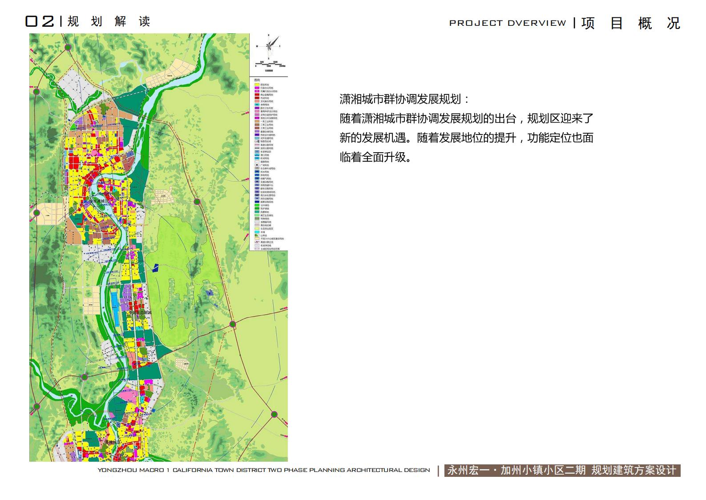Screen dimensions: 706x500
Task: Click the "冷水滩城区" label on the map
Action: pos(98,202)
